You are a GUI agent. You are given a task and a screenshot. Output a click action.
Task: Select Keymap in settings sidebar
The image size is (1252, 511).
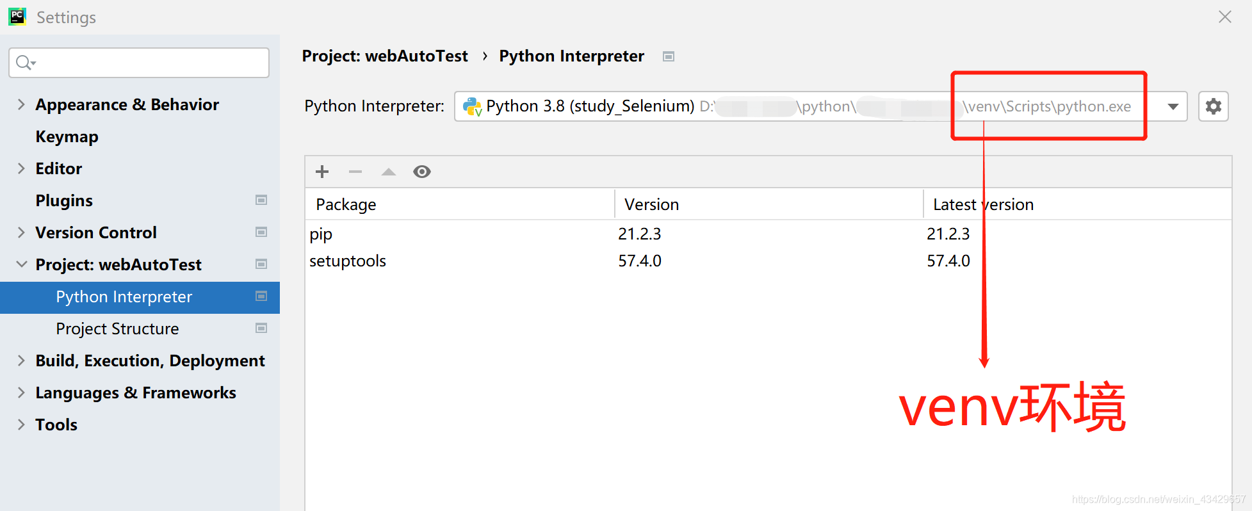click(x=67, y=136)
